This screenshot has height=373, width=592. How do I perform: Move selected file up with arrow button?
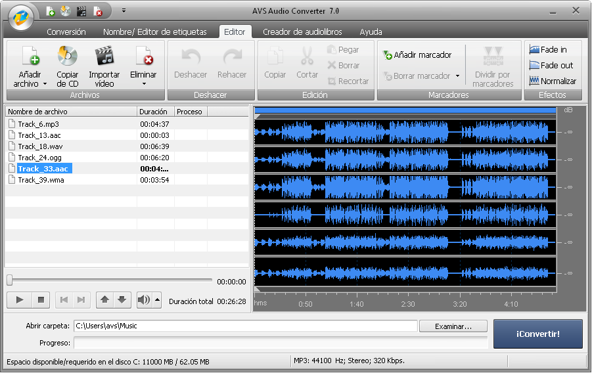point(105,299)
